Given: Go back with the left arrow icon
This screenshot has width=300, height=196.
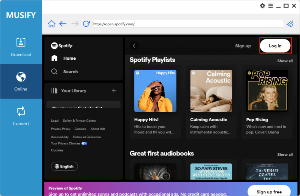Looking at the screenshot, I should pyautogui.click(x=63, y=24).
